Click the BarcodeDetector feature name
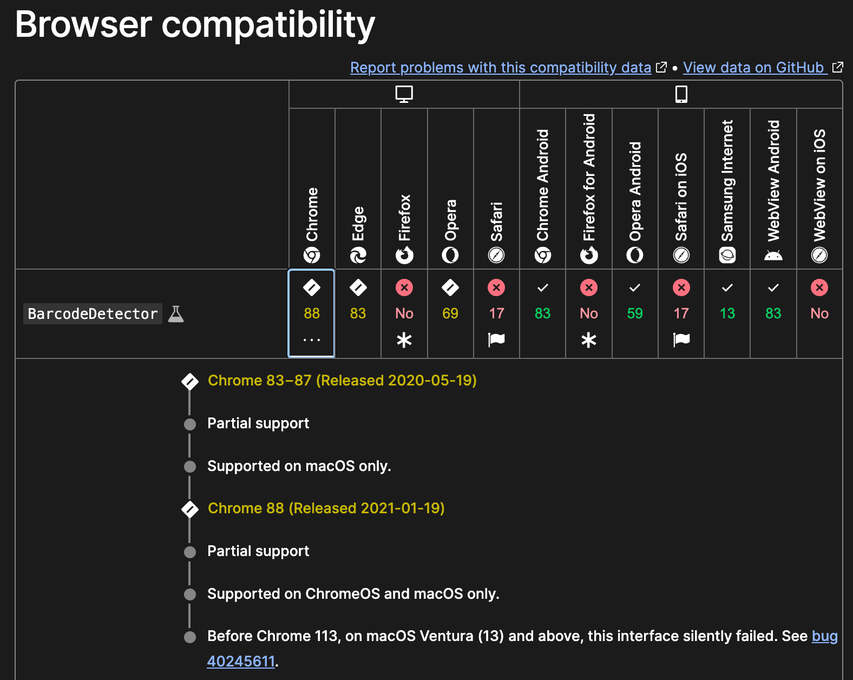This screenshot has height=680, width=853. click(93, 314)
